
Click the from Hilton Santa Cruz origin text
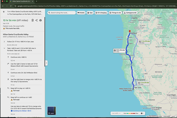coord(24,12)
